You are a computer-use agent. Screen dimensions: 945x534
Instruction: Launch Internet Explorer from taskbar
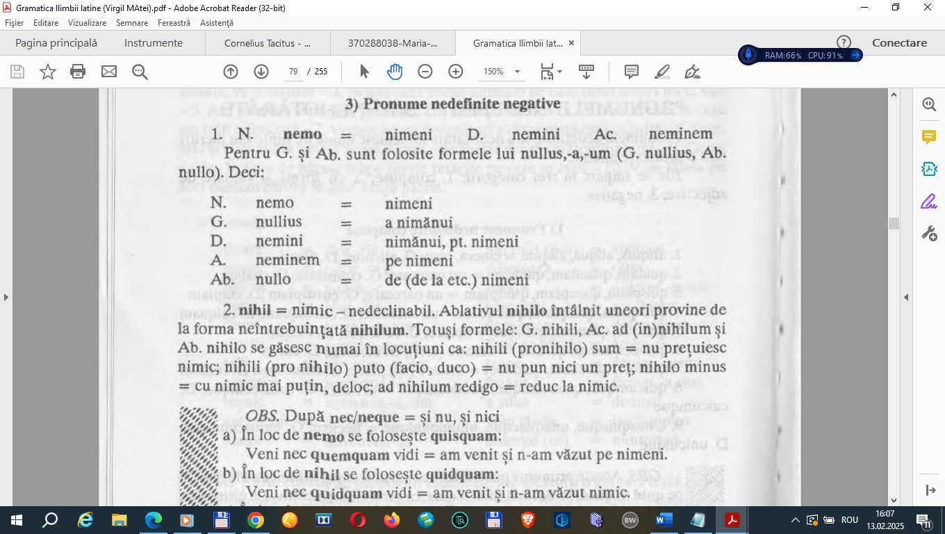(x=85, y=520)
